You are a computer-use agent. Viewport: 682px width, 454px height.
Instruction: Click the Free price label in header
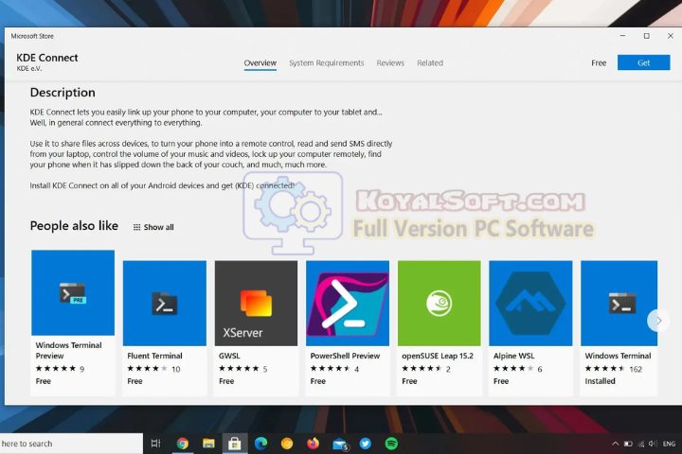[x=599, y=63]
